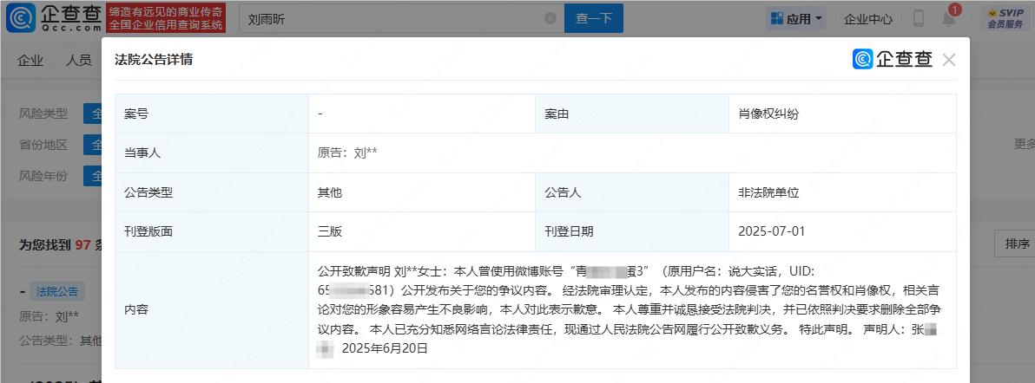
Task: Open the mobile phone app icon
Action: click(x=918, y=18)
